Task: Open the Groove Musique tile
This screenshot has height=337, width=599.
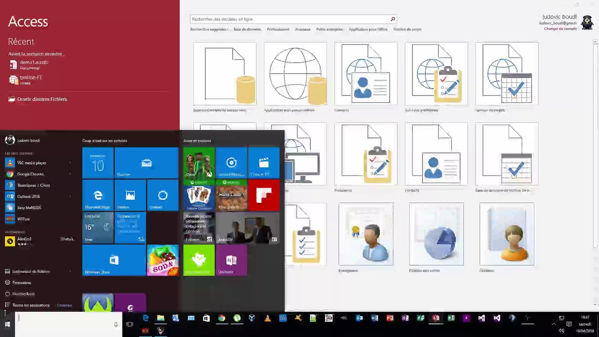Action: [231, 163]
